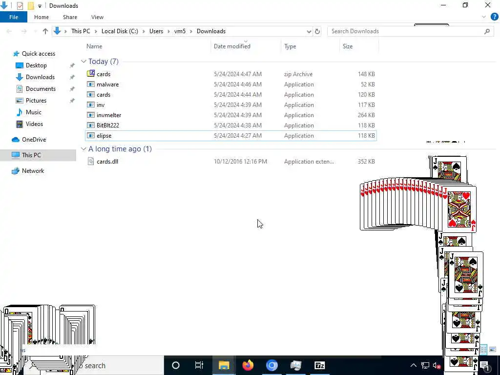Open the Home ribbon tab
500x375 pixels.
tap(42, 17)
